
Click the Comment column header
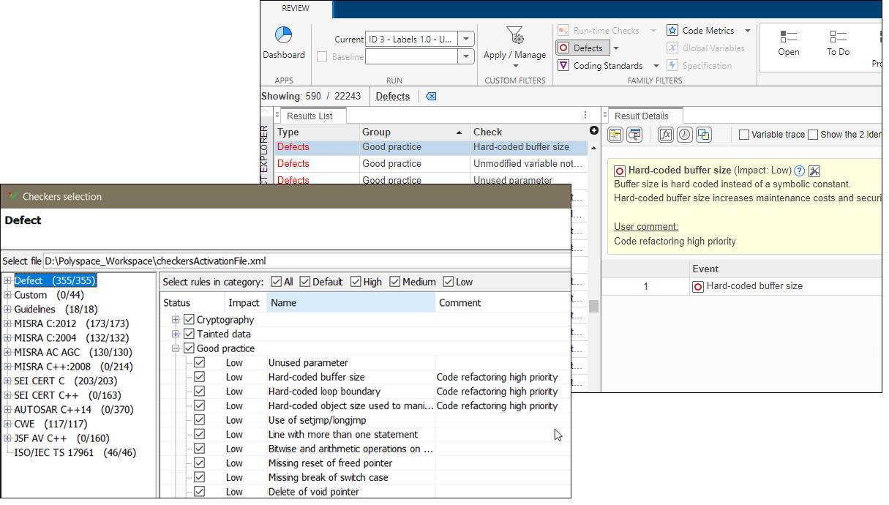click(502, 302)
